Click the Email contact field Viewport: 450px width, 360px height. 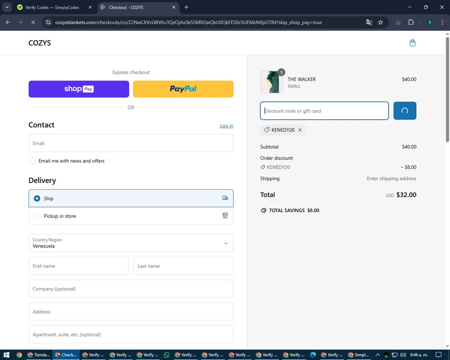pyautogui.click(x=131, y=143)
